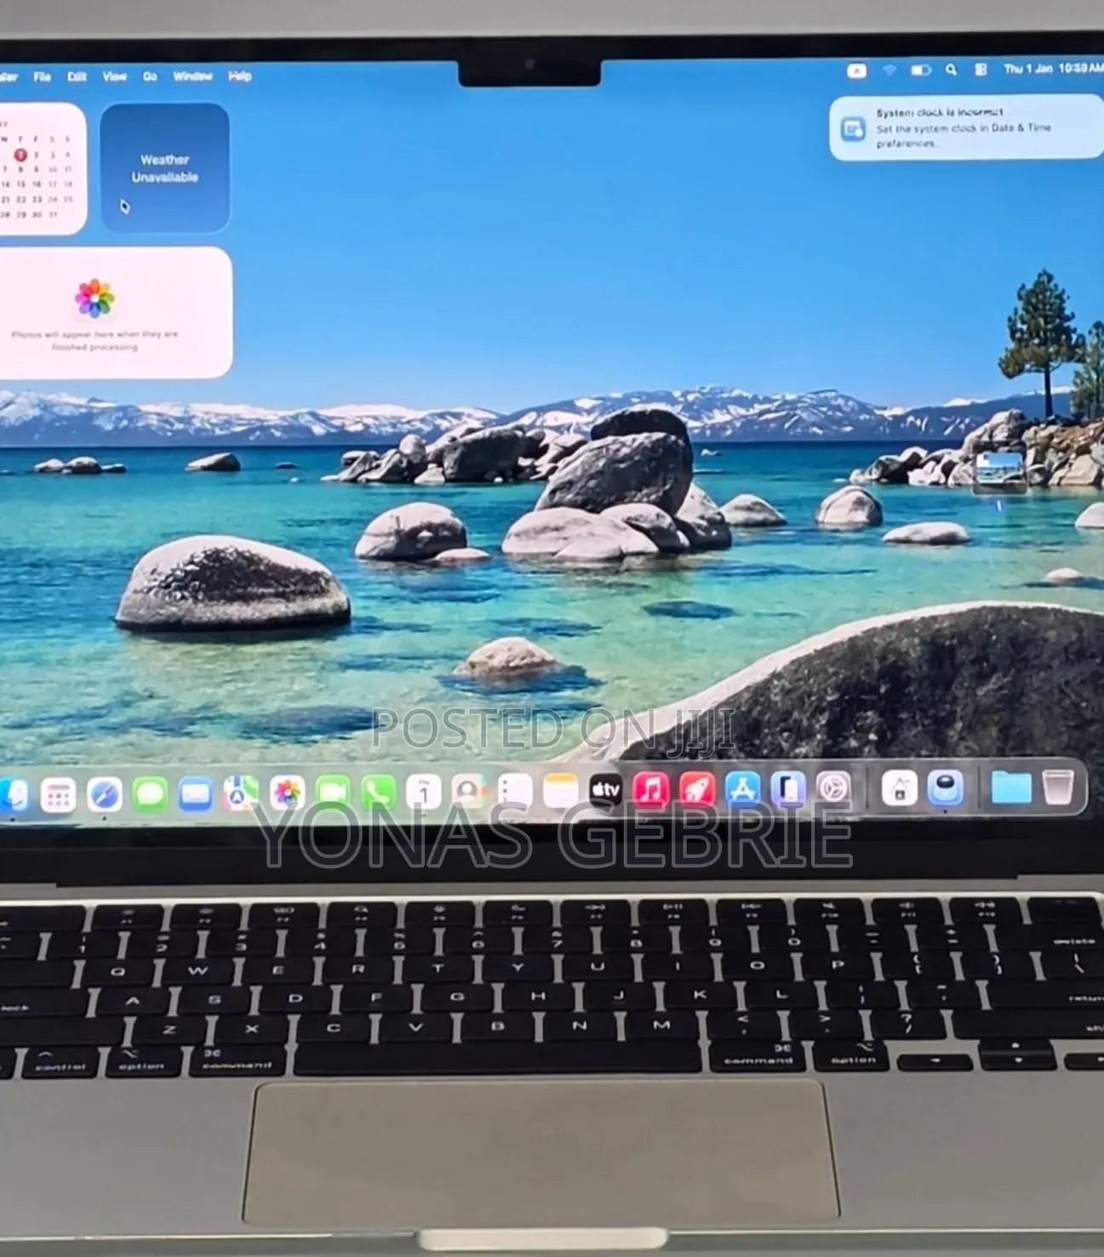This screenshot has width=1104, height=1257.
Task: Click the input source icon in menu bar
Action: click(856, 70)
